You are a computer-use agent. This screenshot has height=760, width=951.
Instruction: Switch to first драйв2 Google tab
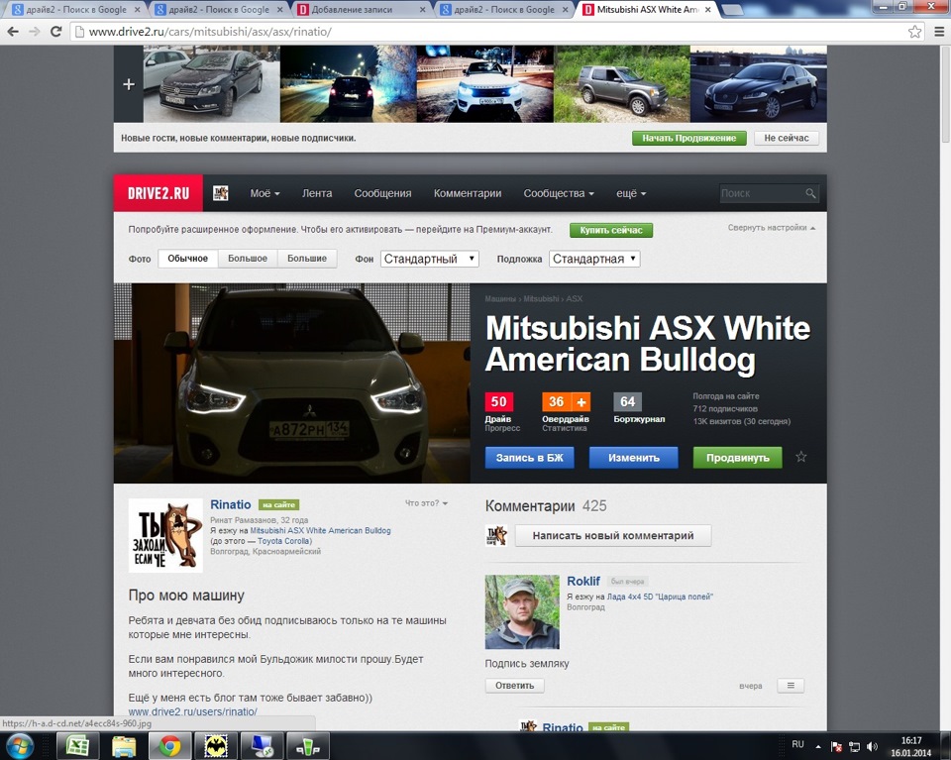77,10
